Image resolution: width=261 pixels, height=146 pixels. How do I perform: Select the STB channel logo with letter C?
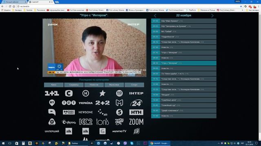[69, 93]
